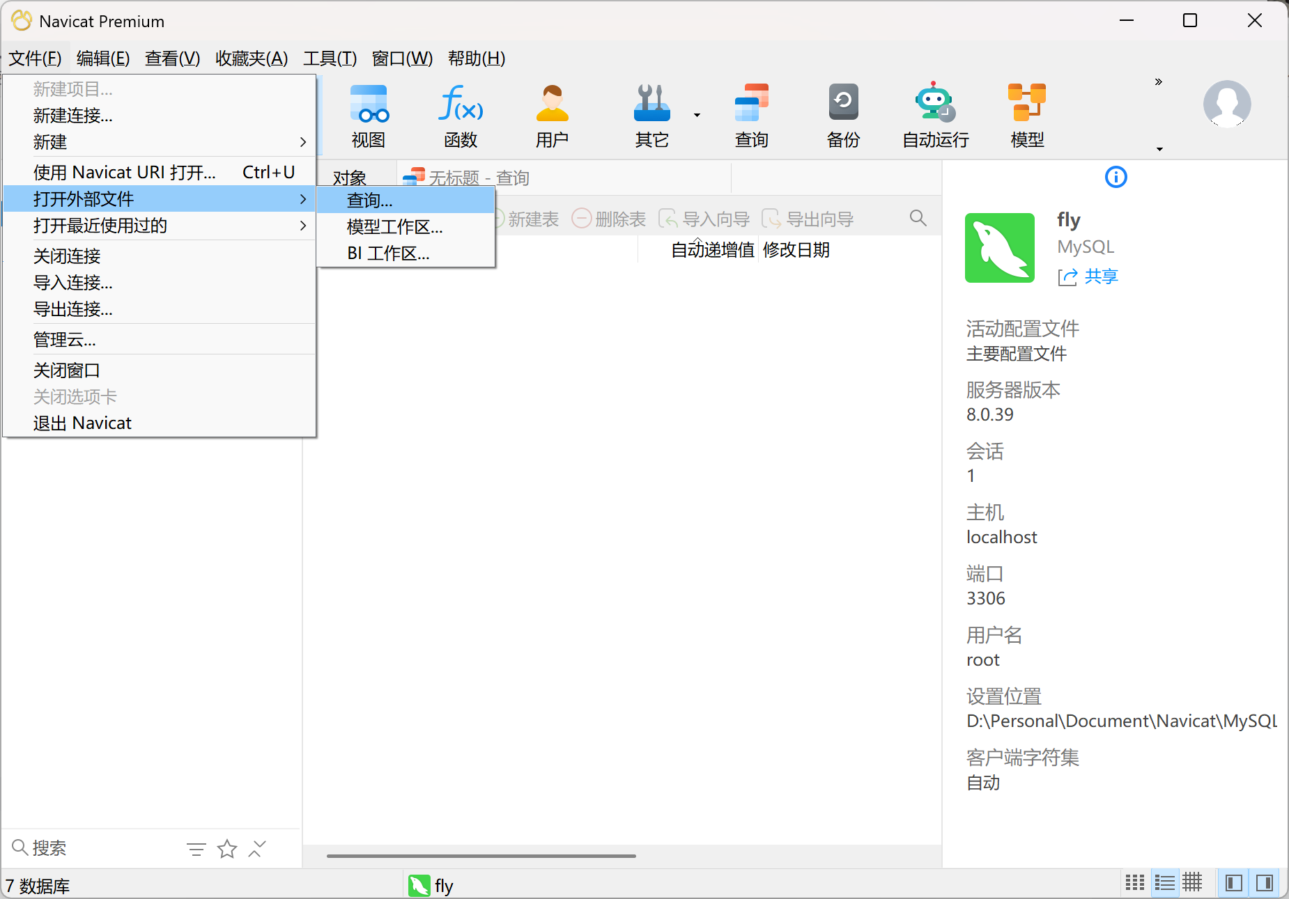
Task: Open the Favorites (收藏夹) menu
Action: click(x=252, y=58)
